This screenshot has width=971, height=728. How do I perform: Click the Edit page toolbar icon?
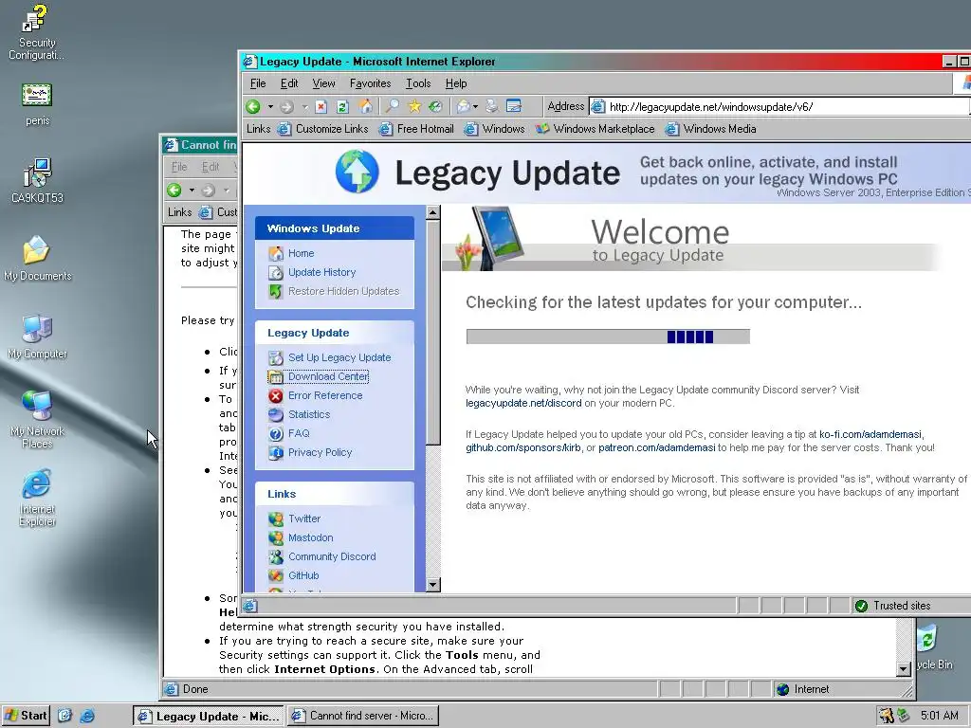[x=514, y=106]
